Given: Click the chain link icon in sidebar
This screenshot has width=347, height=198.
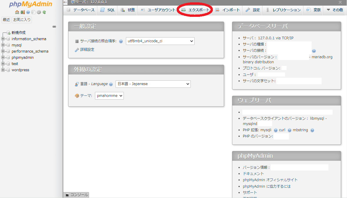Looking at the screenshot, I should (54, 27).
